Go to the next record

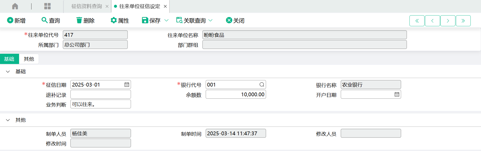tap(448, 21)
